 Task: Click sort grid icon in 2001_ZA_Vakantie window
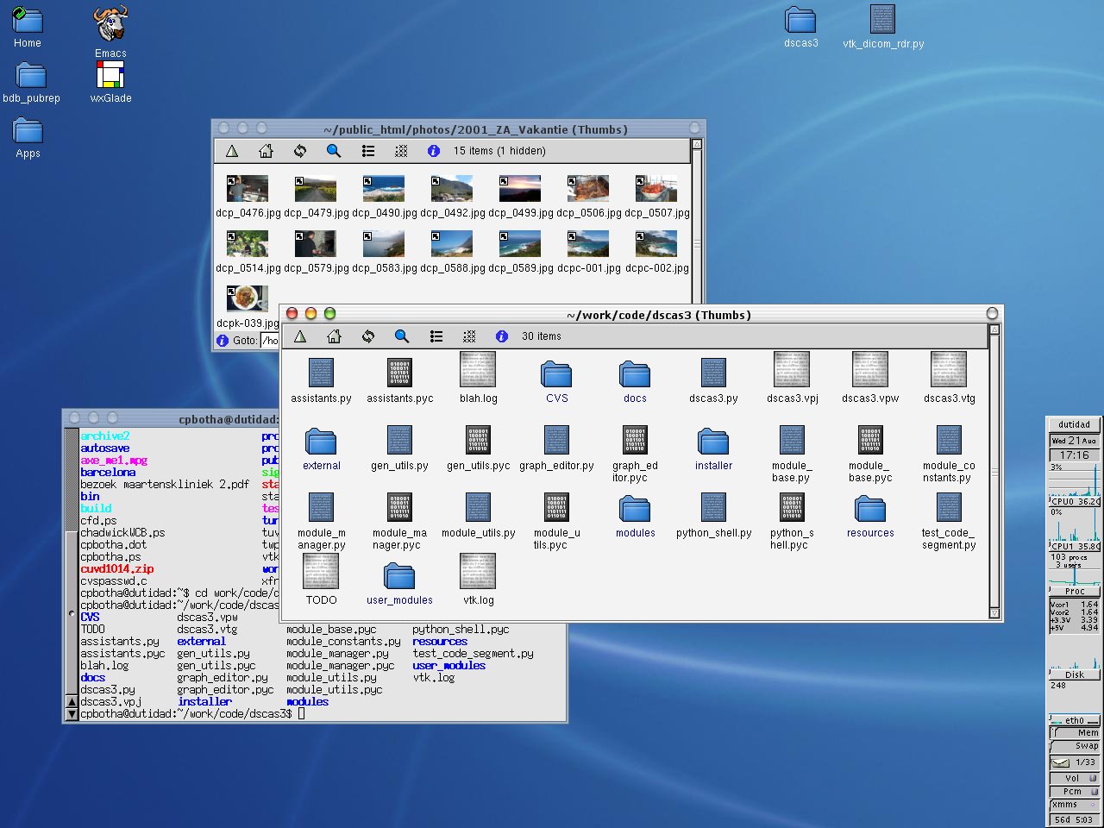point(401,151)
